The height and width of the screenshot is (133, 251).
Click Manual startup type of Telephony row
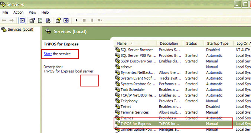pyautogui.click(x=212, y=101)
